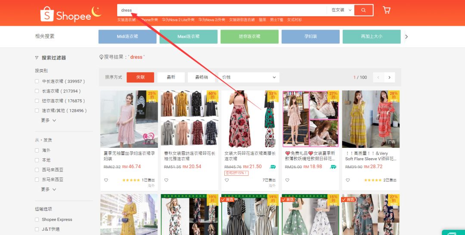Check the Shopee Express shipping option
Viewport: 465px width, 235px height.
[37, 220]
